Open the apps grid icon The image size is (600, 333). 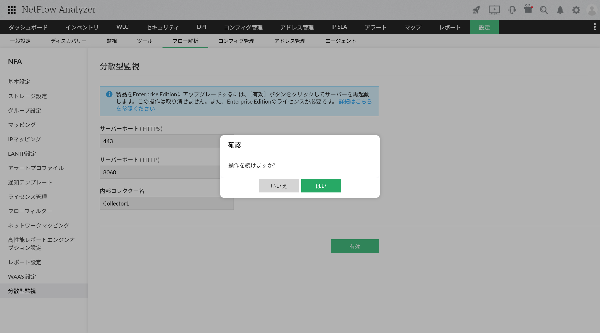[x=12, y=10]
